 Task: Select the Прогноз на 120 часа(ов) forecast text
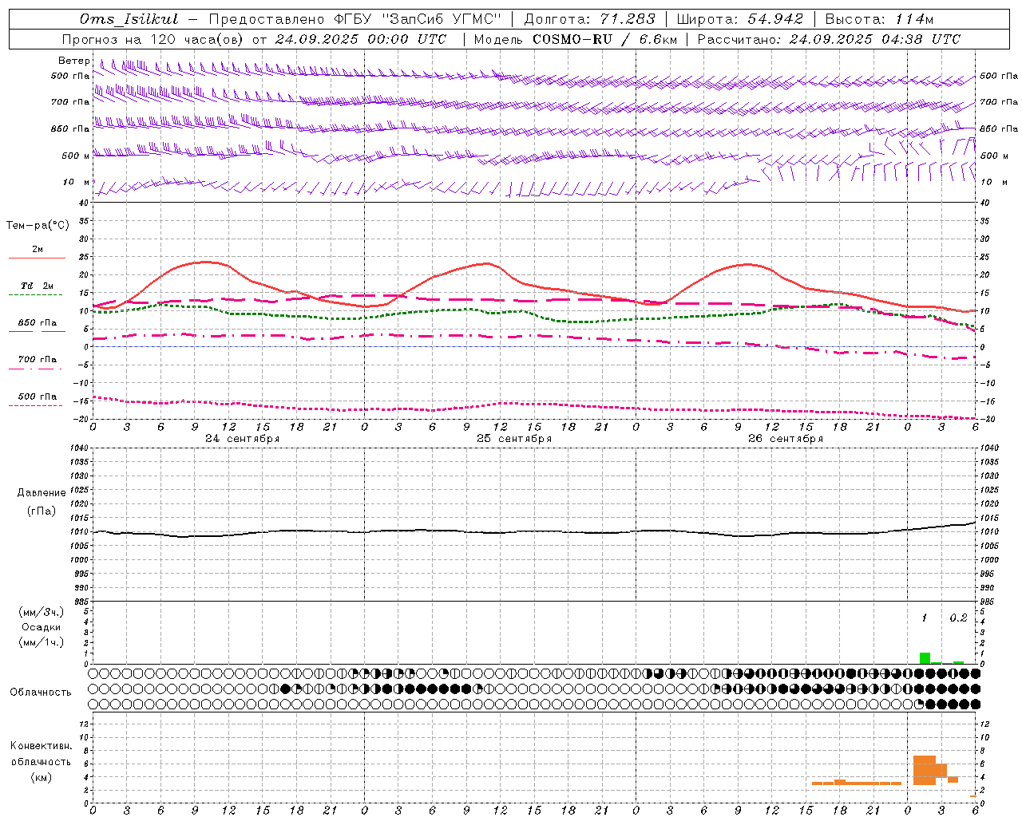click(x=153, y=39)
